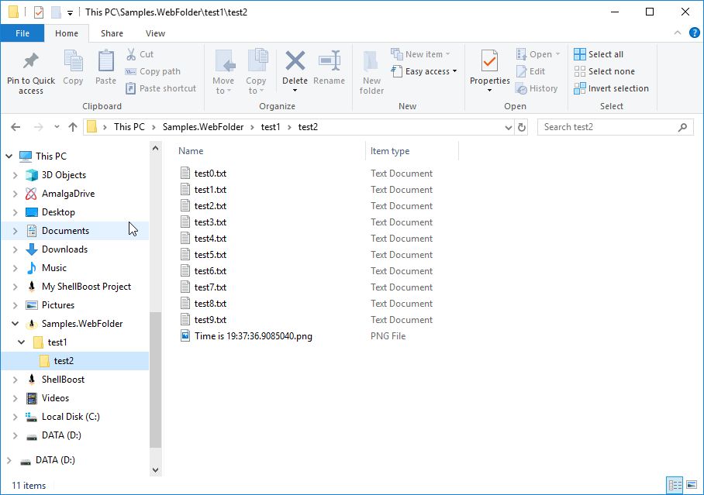704x495 pixels.
Task: Click the Paste clipboard icon
Action: click(105, 61)
